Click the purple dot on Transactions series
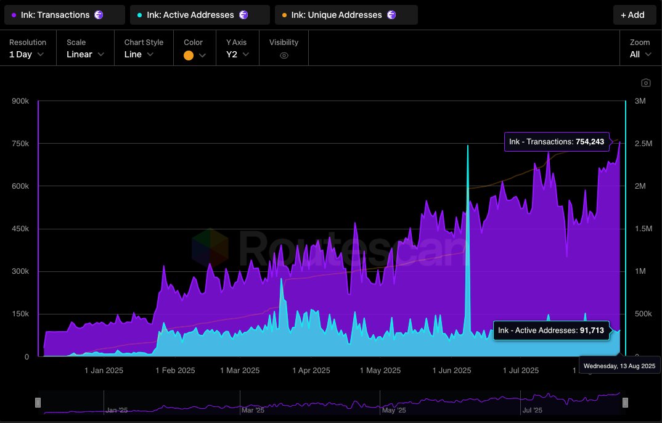Viewport: 662px width, 423px height. pyautogui.click(x=14, y=15)
